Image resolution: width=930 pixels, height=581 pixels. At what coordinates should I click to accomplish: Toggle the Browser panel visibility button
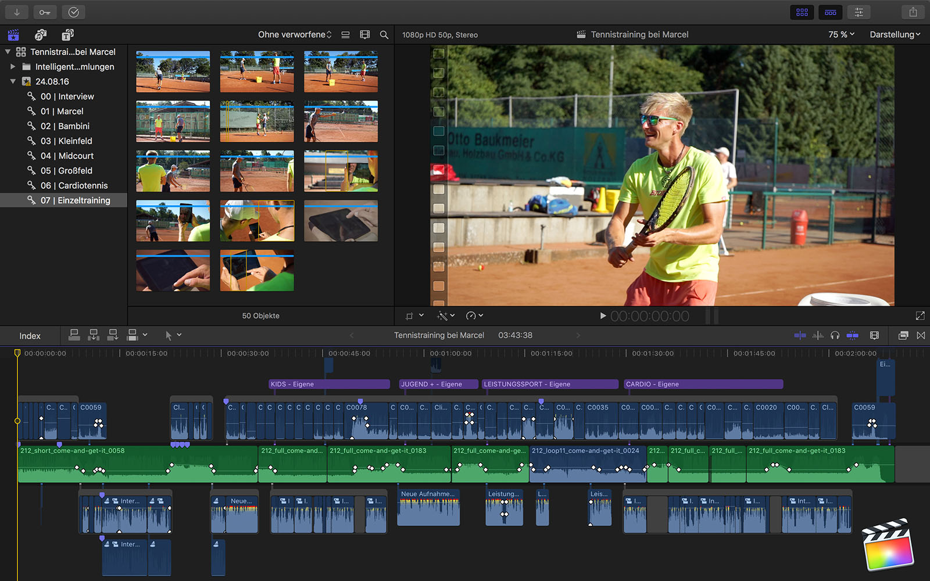(x=802, y=12)
